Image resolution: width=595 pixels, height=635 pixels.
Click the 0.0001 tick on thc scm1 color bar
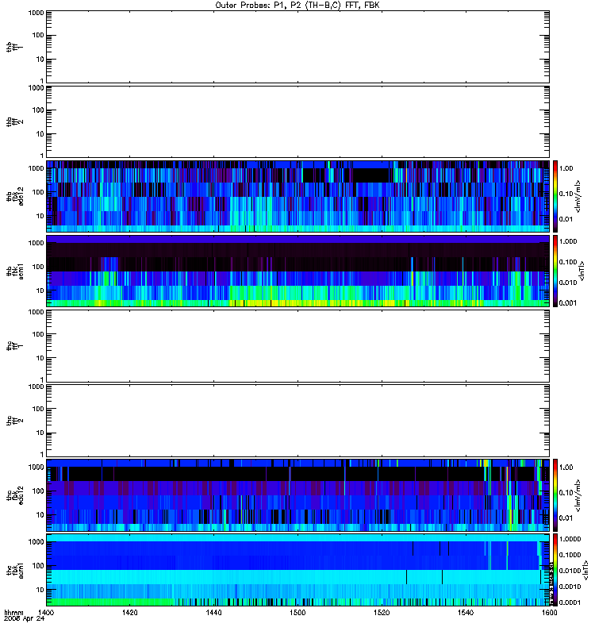tap(570, 602)
